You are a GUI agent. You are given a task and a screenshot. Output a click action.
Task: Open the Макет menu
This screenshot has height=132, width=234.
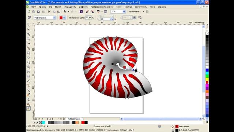58,7
